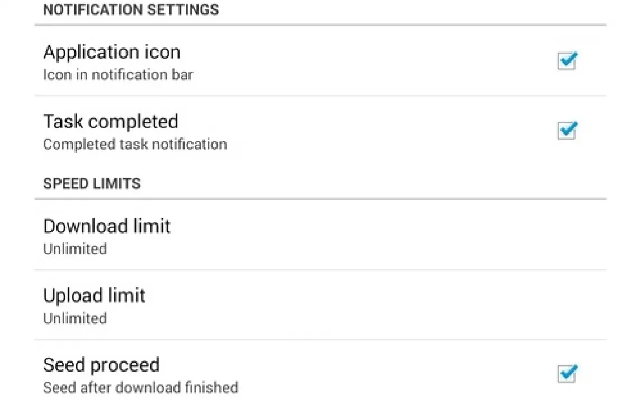The image size is (641, 400).
Task: Tap the 'Icon in notification bar' description
Action: click(x=118, y=75)
